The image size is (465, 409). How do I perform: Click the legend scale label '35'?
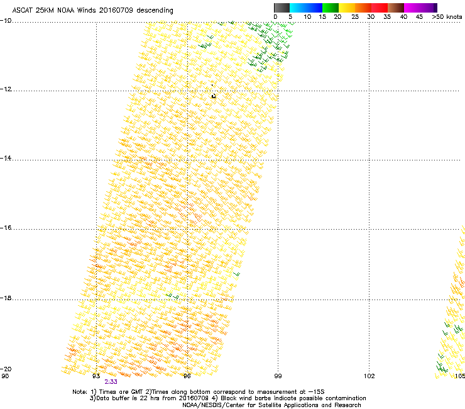[387, 17]
